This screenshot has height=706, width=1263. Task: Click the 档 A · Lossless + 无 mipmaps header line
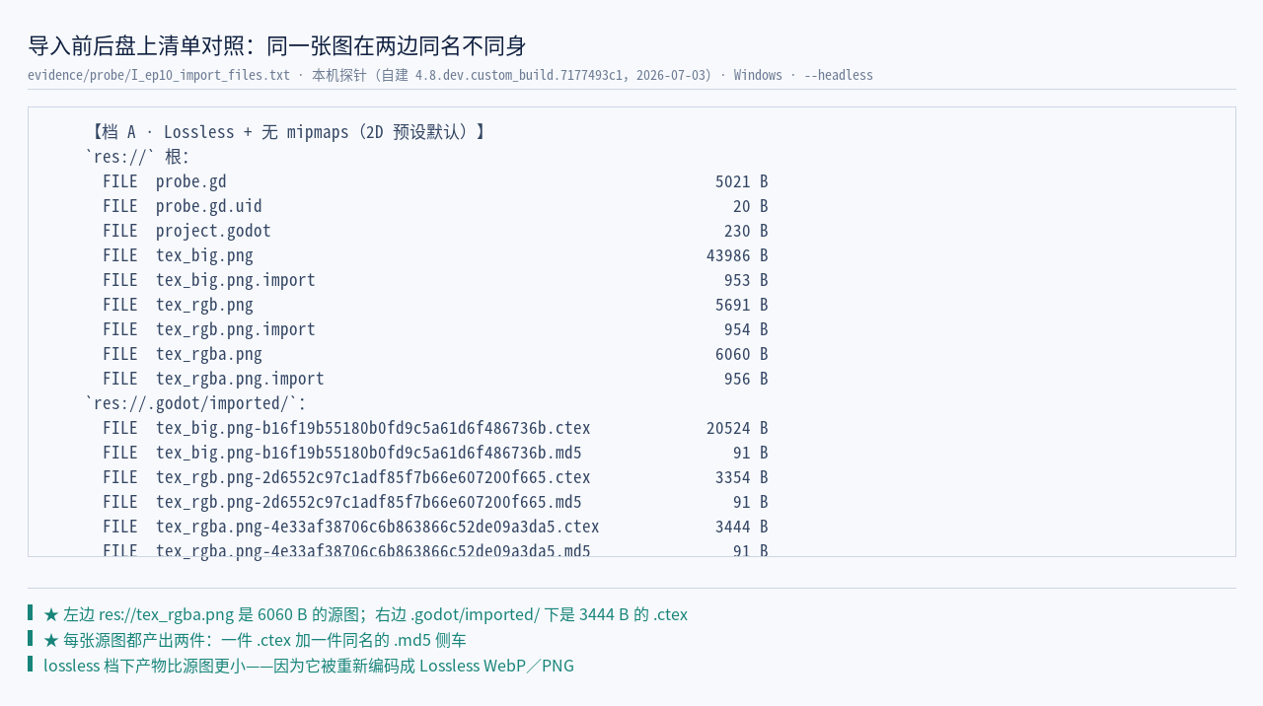click(286, 132)
